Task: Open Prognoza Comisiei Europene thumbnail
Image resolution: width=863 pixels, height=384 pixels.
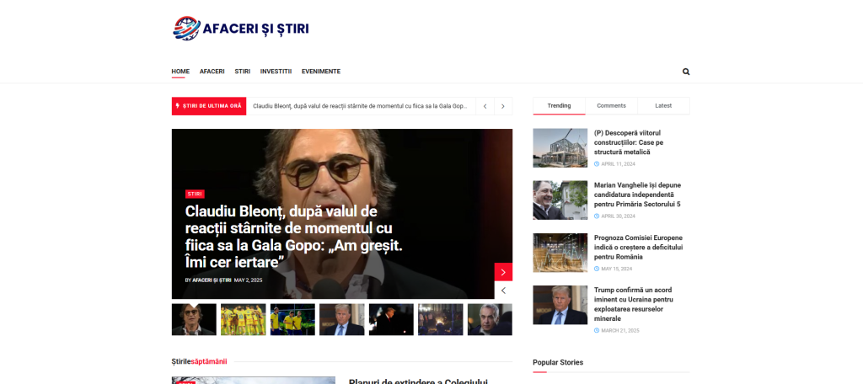Action: pos(560,253)
